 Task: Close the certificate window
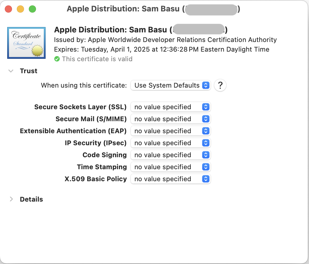pos(8,9)
